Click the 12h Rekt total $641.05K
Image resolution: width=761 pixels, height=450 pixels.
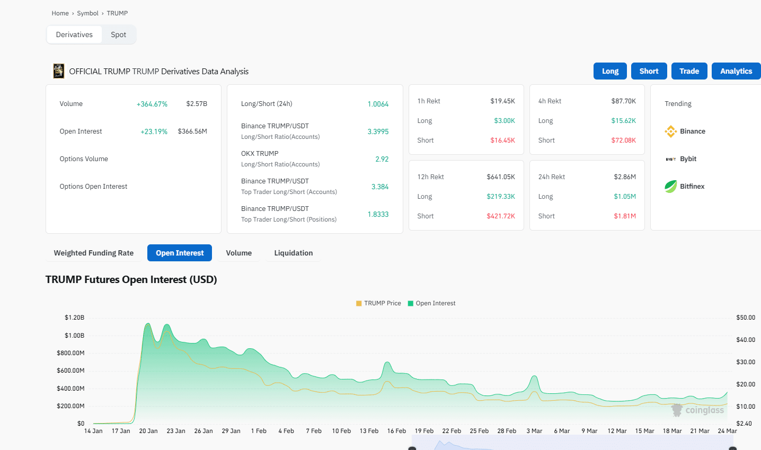pyautogui.click(x=501, y=177)
